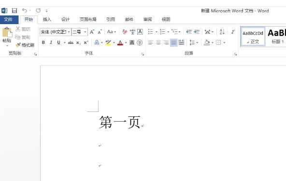The width and height of the screenshot is (286, 181).
Task: Click the Sort A-Z icon
Action: (x=222, y=32)
